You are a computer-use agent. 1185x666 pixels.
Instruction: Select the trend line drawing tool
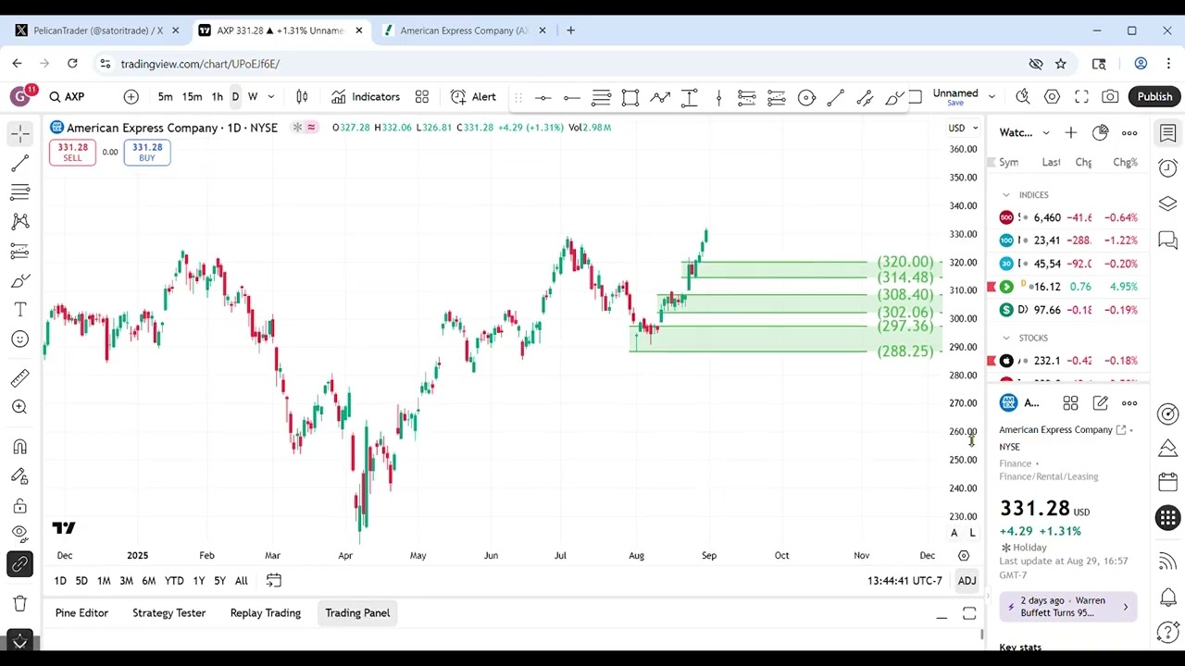pos(19,164)
